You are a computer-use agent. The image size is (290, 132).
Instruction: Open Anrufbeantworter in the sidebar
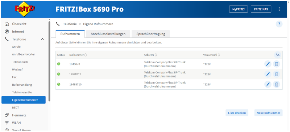24,54
